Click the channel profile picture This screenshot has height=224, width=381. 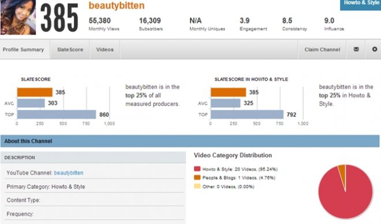pyautogui.click(x=18, y=17)
